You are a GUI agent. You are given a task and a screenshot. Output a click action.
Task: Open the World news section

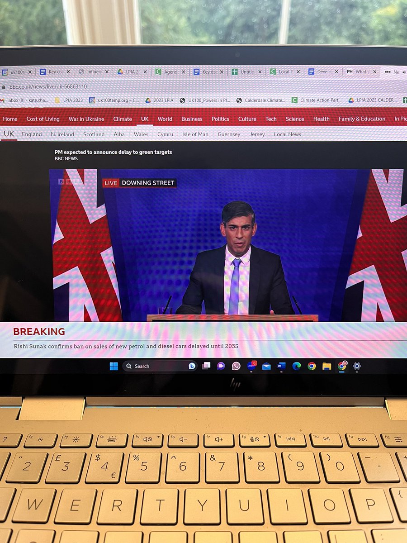tap(165, 119)
